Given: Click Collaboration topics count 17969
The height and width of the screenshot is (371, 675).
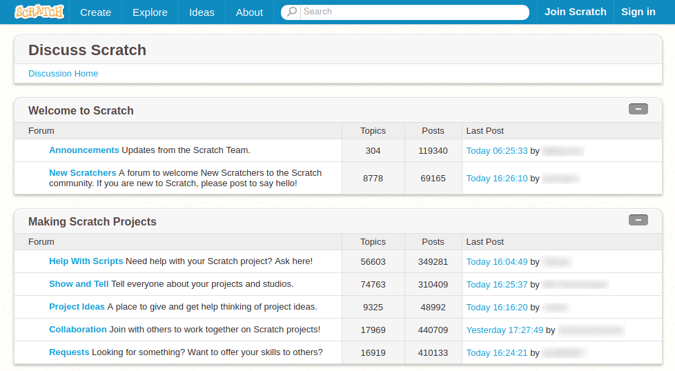Looking at the screenshot, I should point(373,330).
